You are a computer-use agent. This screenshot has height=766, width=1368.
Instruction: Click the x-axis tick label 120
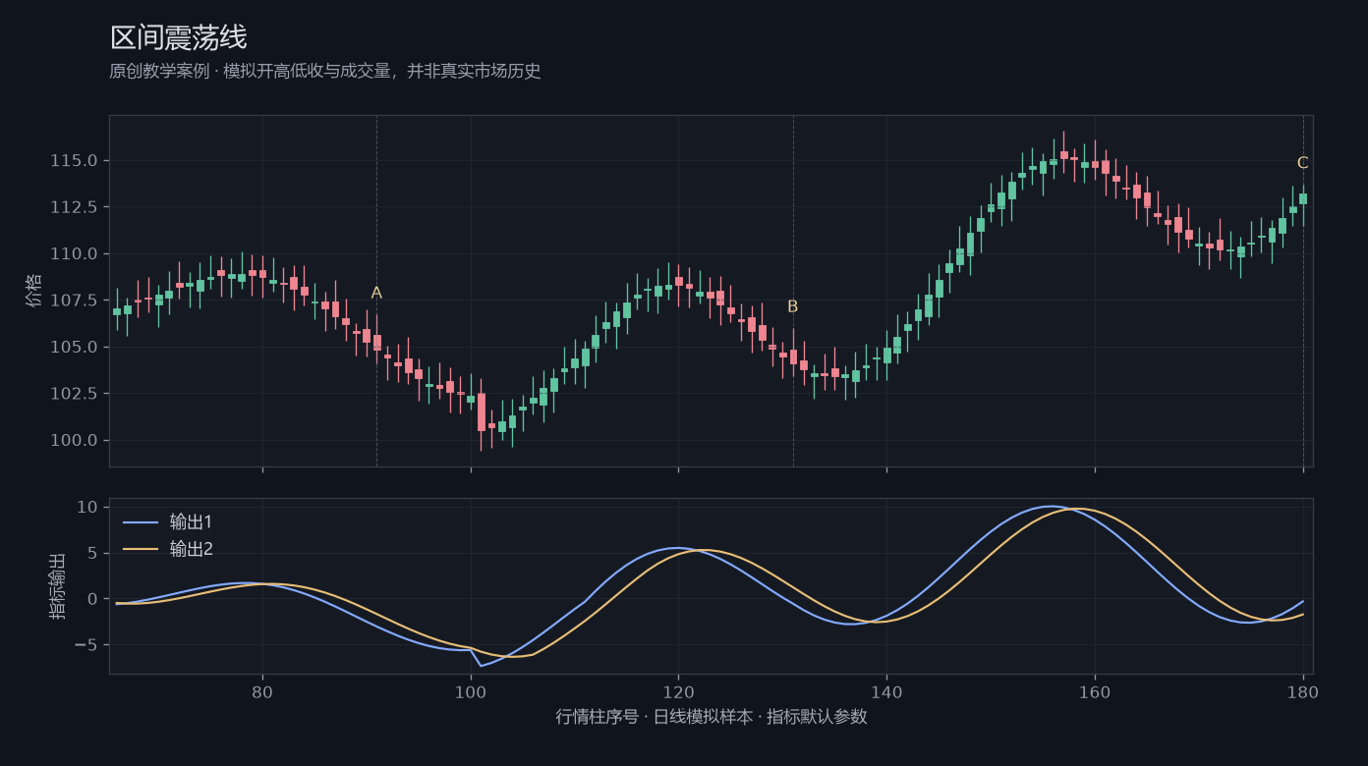[x=678, y=691]
